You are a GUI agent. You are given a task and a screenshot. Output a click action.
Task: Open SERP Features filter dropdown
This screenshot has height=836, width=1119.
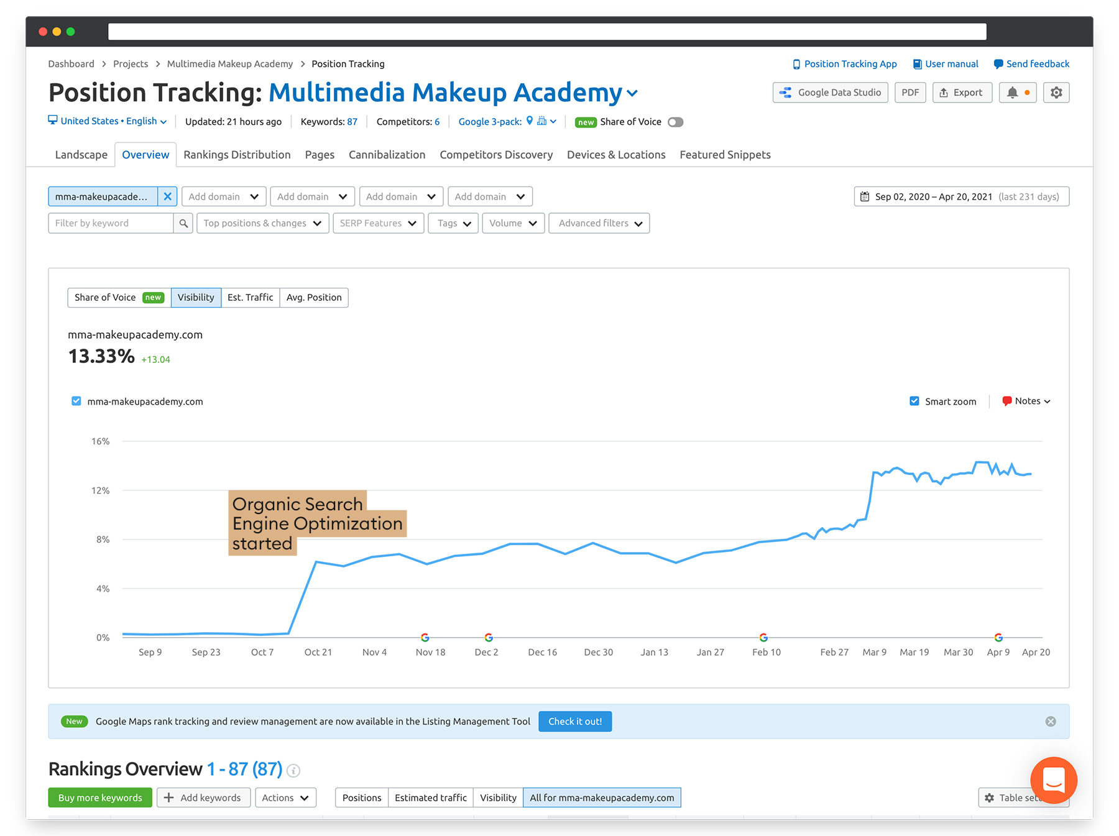click(x=378, y=223)
